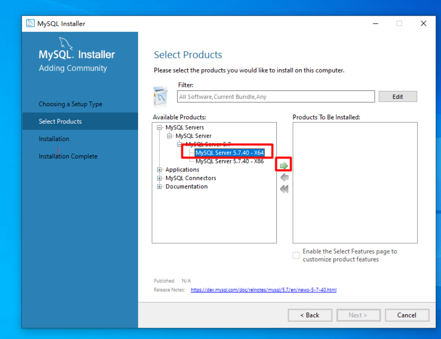This screenshot has width=441, height=339.
Task: Select the MySQL Servers label
Action: [x=184, y=127]
